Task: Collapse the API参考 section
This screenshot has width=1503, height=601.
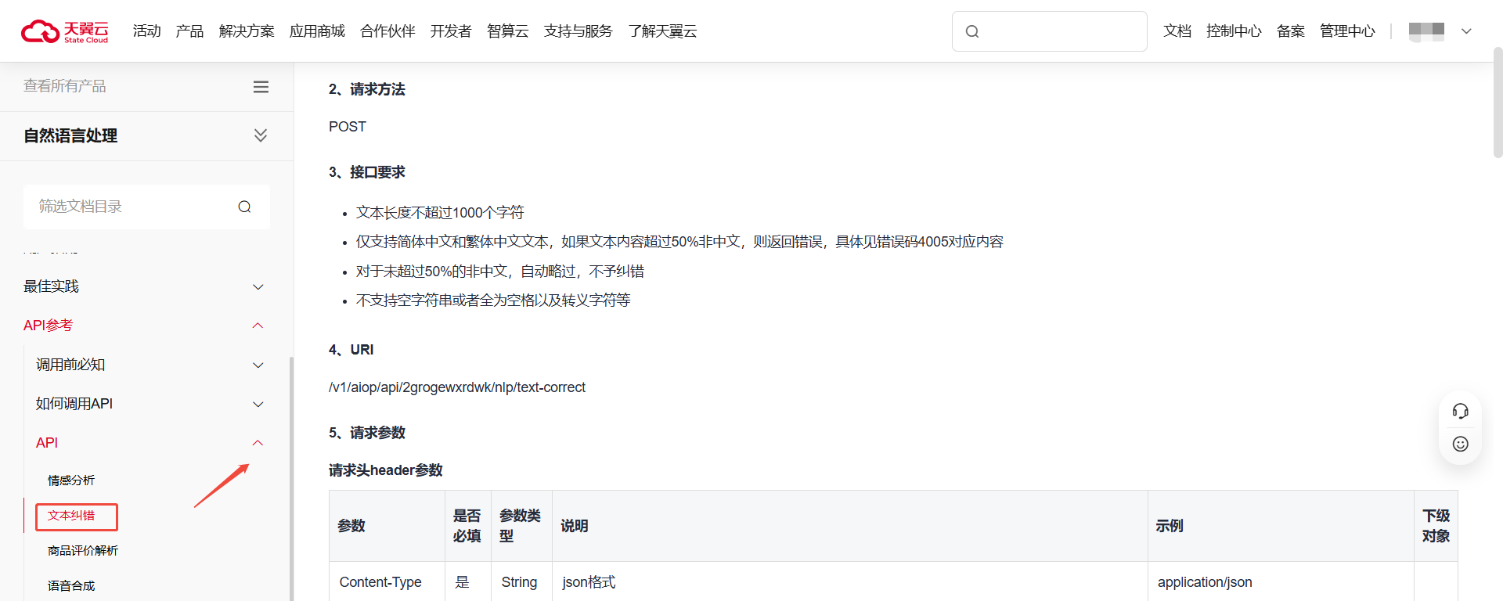Action: (258, 326)
